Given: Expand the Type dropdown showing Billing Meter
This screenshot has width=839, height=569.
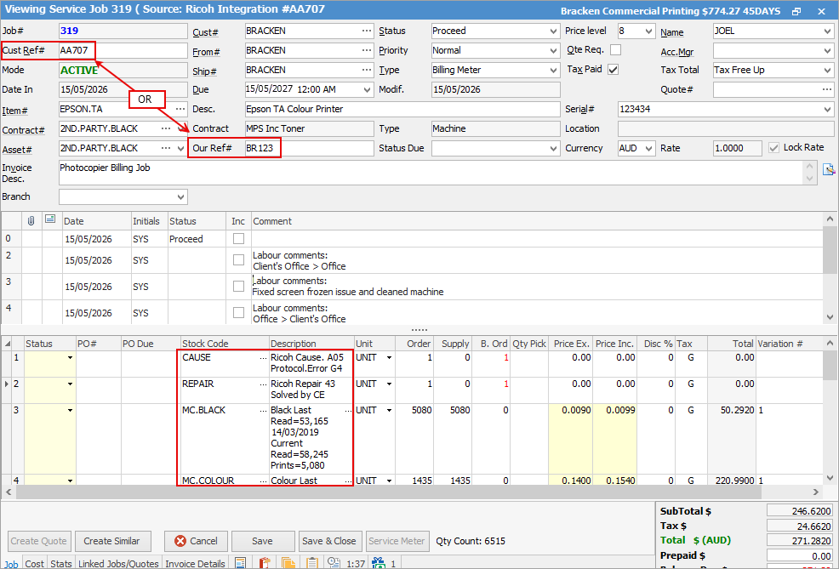Looking at the screenshot, I should tap(554, 70).
